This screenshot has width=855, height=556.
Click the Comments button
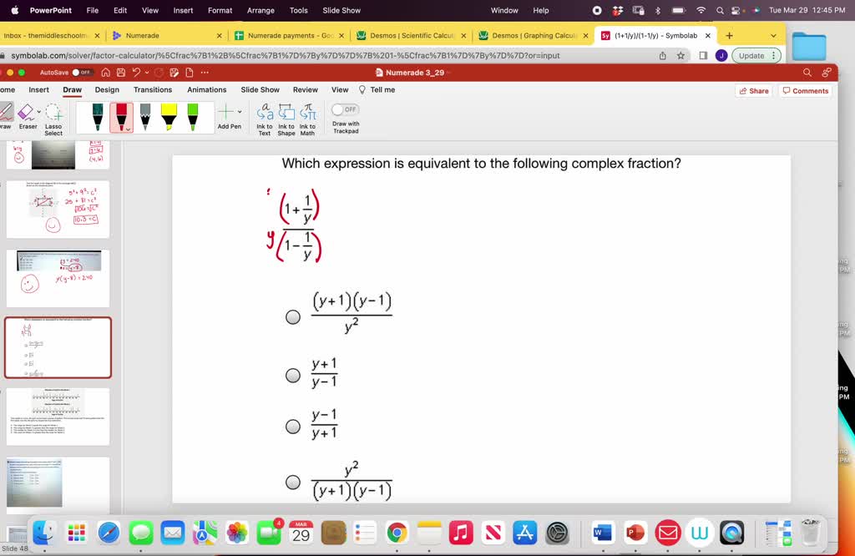tap(806, 91)
